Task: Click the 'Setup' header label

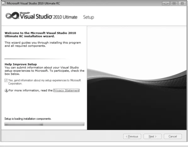Action: tap(88, 17)
